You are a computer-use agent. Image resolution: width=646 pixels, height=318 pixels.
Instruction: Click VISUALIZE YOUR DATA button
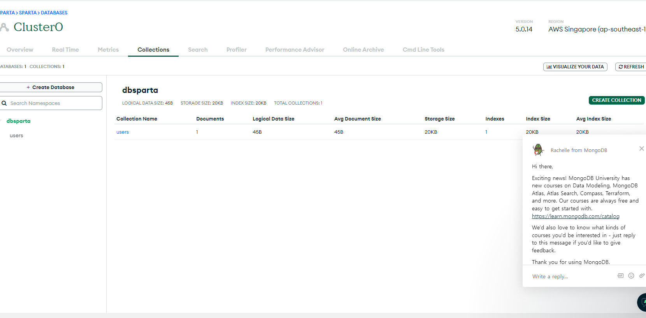coord(575,67)
